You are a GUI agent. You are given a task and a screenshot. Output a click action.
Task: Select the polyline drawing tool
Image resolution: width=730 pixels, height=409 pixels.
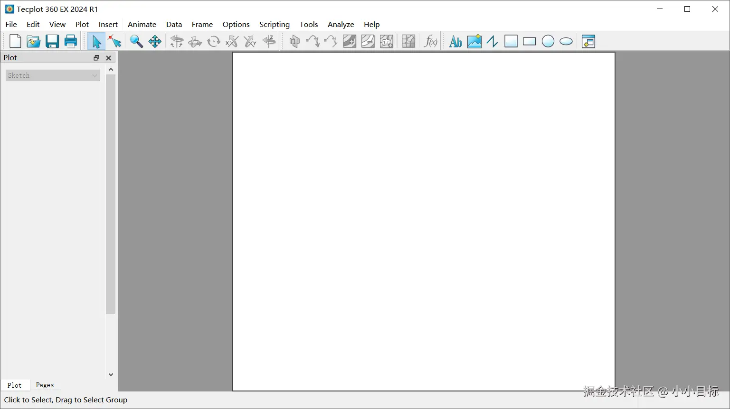[493, 42]
